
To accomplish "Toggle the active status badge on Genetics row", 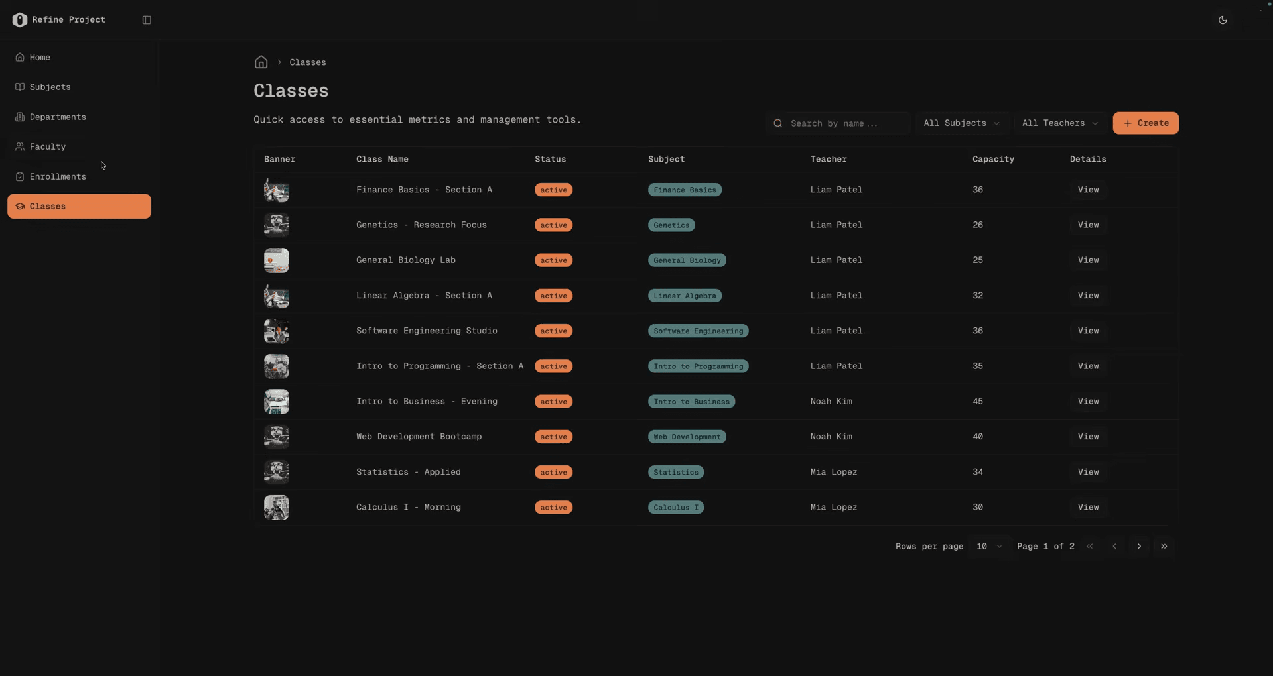I will click(x=553, y=225).
